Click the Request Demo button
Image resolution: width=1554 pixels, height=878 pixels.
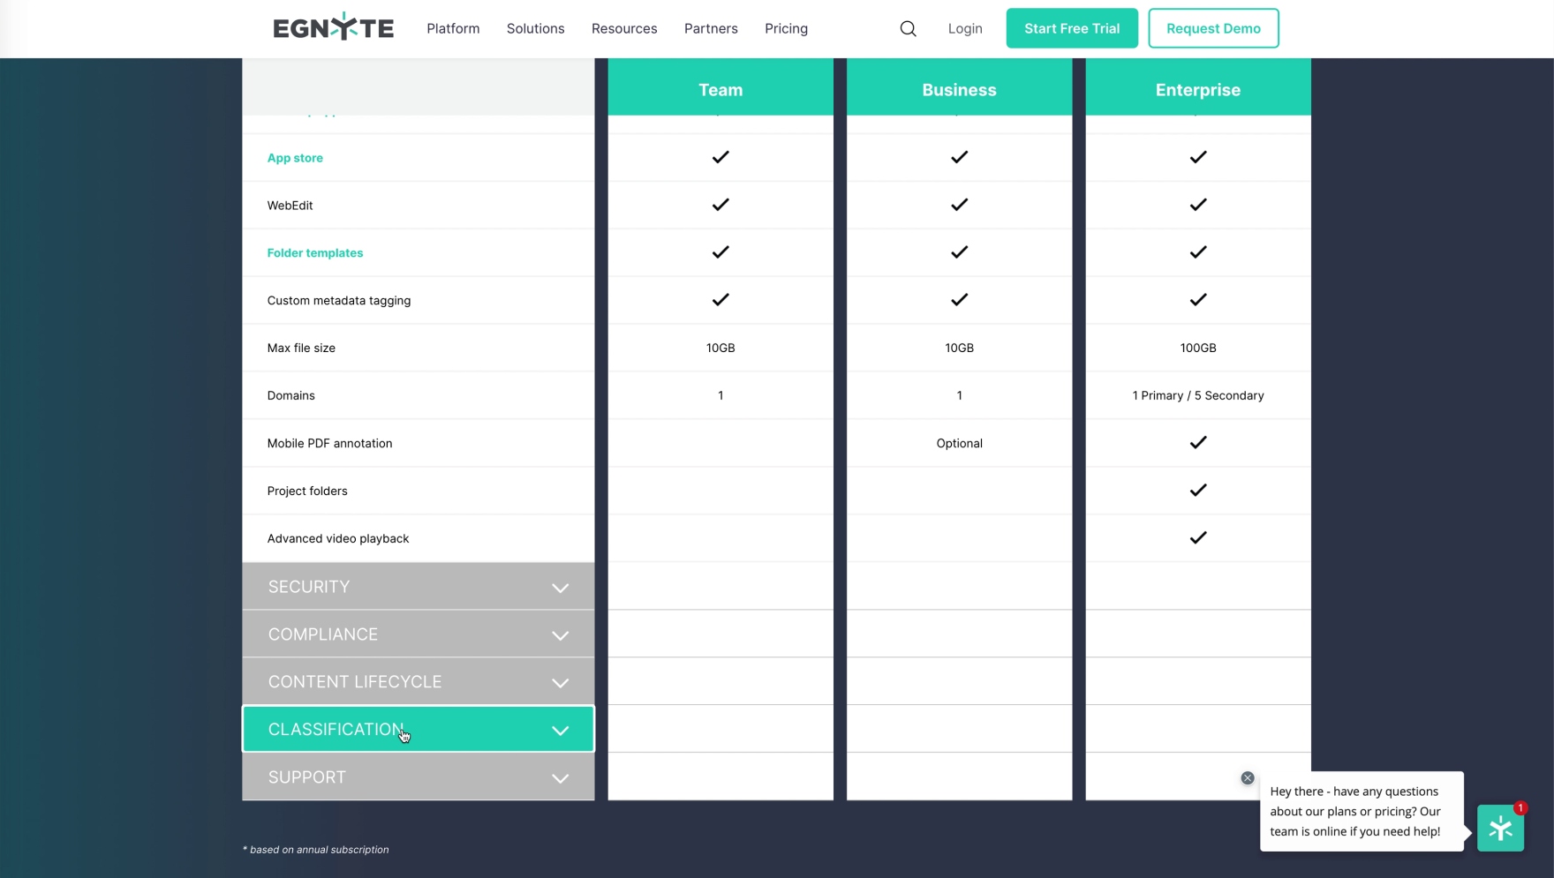tap(1212, 28)
